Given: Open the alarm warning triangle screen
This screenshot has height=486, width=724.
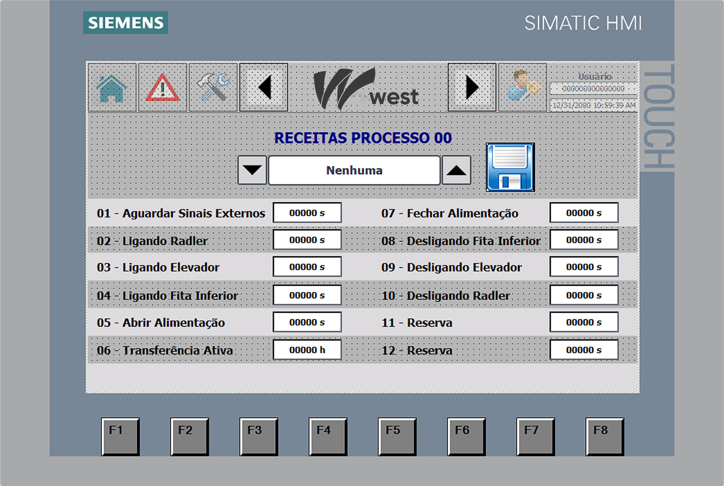Looking at the screenshot, I should click(x=162, y=87).
